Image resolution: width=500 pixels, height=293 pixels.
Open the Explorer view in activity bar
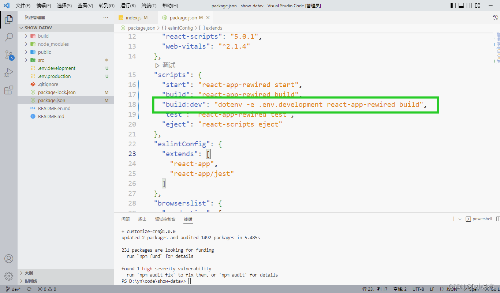click(9, 19)
